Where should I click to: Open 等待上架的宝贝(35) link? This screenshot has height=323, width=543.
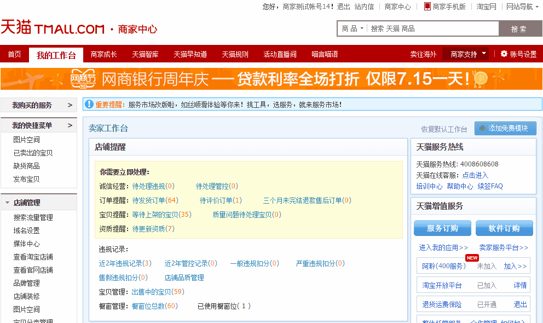click(161, 214)
